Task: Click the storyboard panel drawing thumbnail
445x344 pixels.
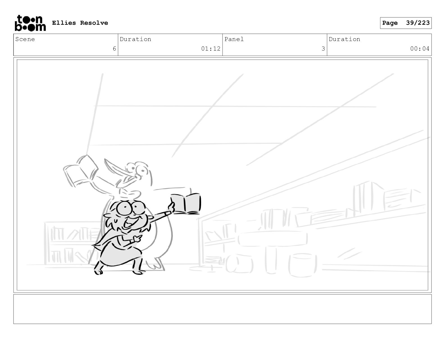Action: (222, 175)
